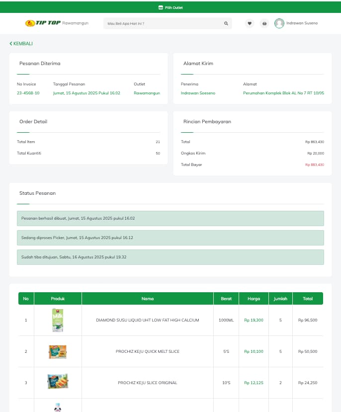341x412 pixels.
Task: Open Diamond milk carton product thumbnail
Action: [58, 320]
